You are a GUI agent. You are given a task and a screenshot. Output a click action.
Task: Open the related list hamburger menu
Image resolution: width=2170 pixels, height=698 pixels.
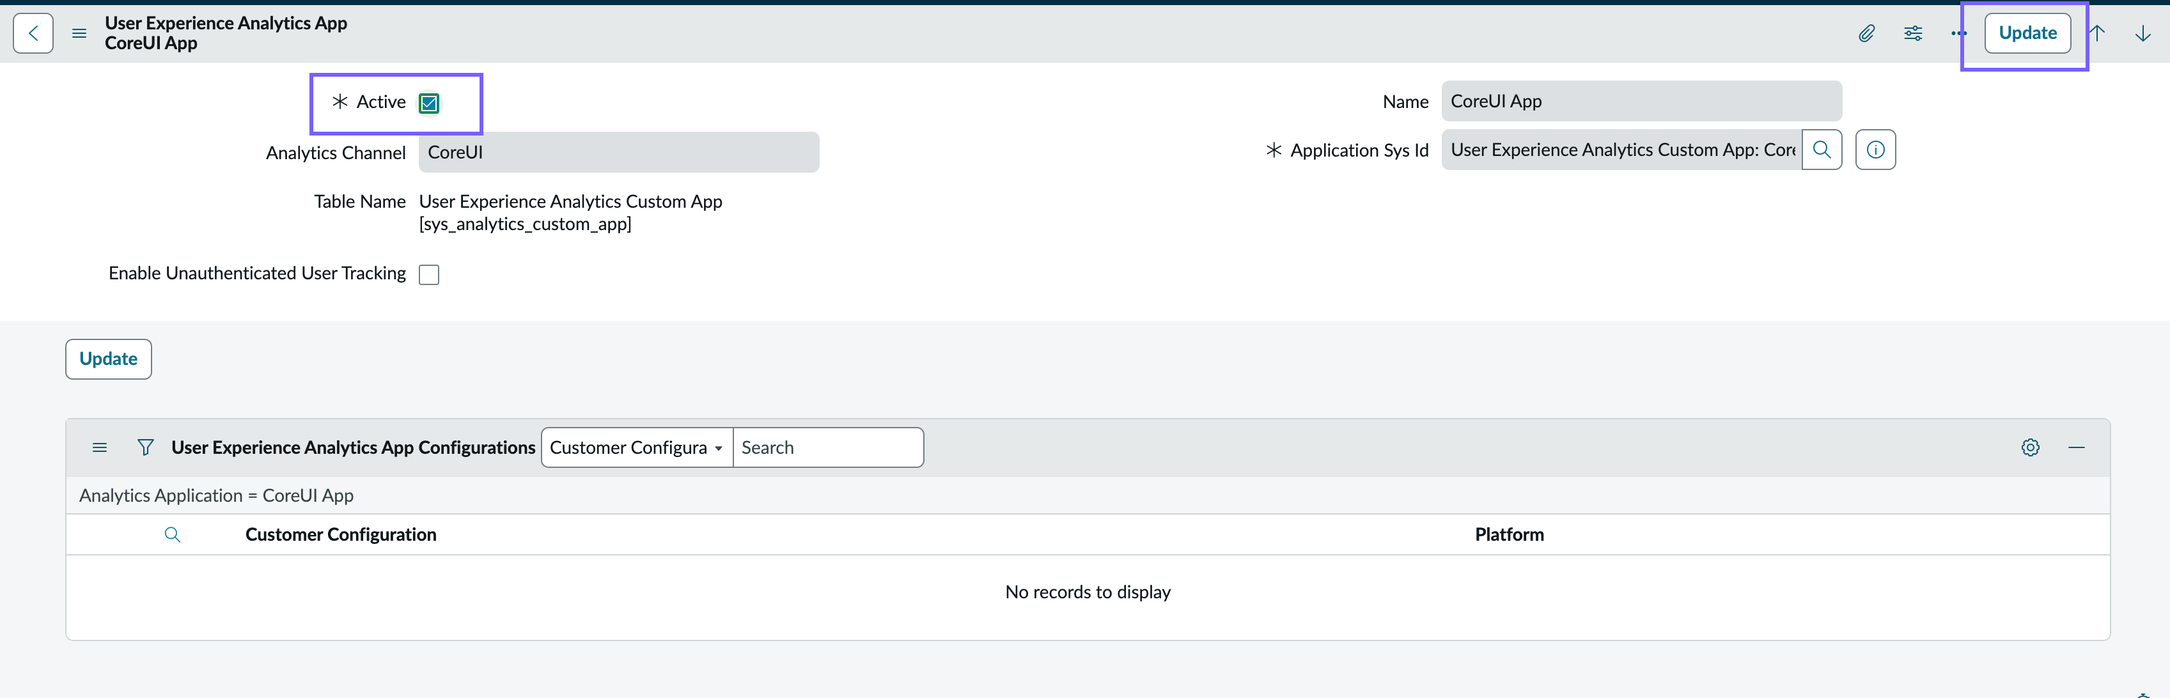(99, 448)
